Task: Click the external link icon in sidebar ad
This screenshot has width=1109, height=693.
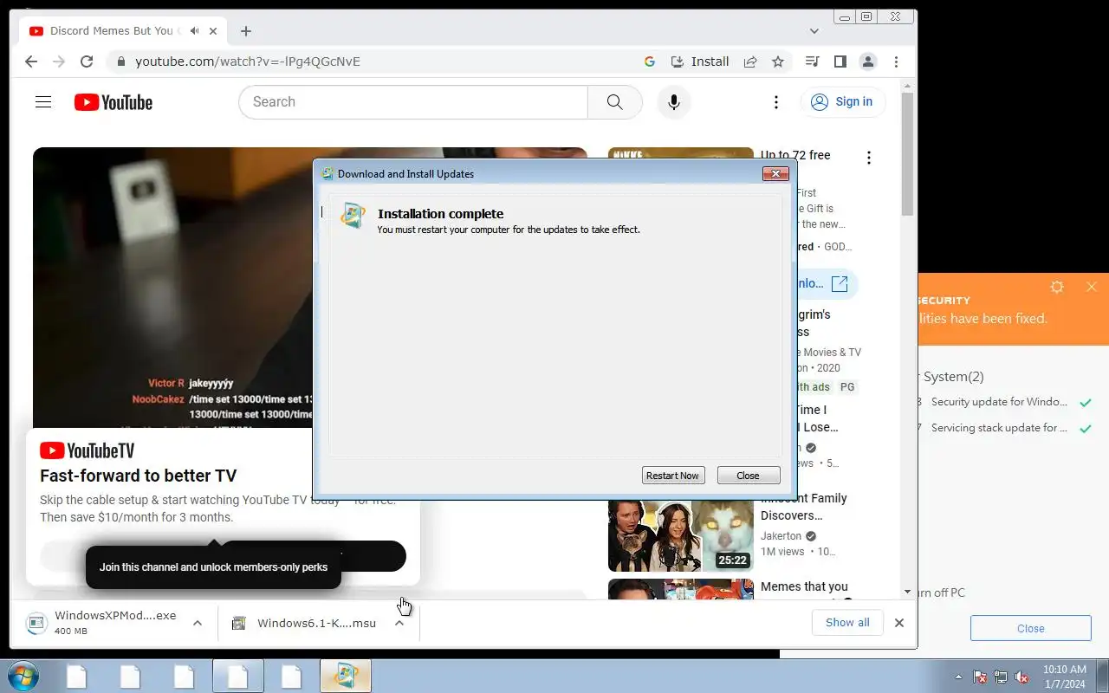Action: (x=840, y=284)
